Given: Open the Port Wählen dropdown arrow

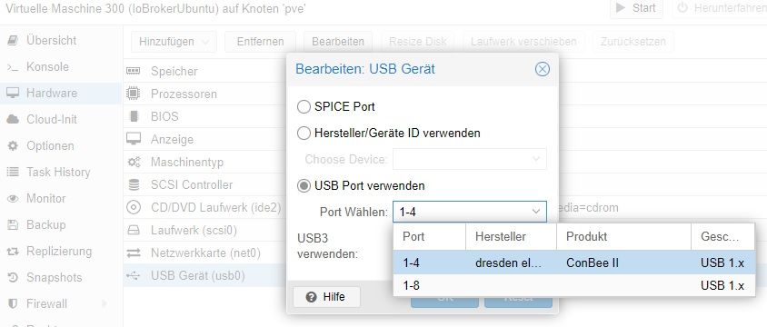Looking at the screenshot, I should pyautogui.click(x=536, y=213).
